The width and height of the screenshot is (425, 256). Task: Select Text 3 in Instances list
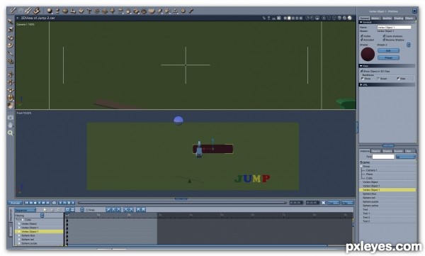(366, 221)
